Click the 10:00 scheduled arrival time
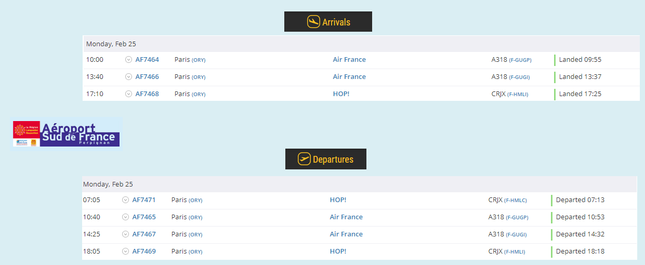 [x=95, y=60]
